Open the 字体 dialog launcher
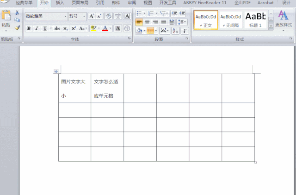Screen dimensions: 296x195 point(129,38)
